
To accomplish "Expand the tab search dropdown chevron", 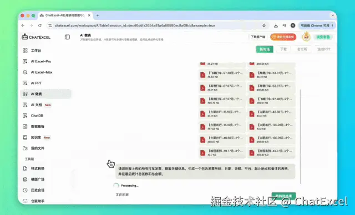I will pos(333,15).
